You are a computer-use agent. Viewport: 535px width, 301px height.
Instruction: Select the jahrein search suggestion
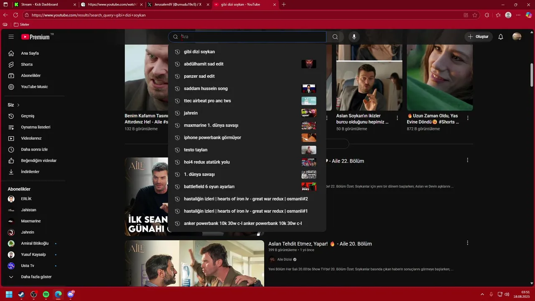[x=247, y=113]
